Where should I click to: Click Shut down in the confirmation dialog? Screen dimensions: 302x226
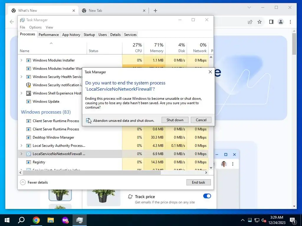(175, 120)
